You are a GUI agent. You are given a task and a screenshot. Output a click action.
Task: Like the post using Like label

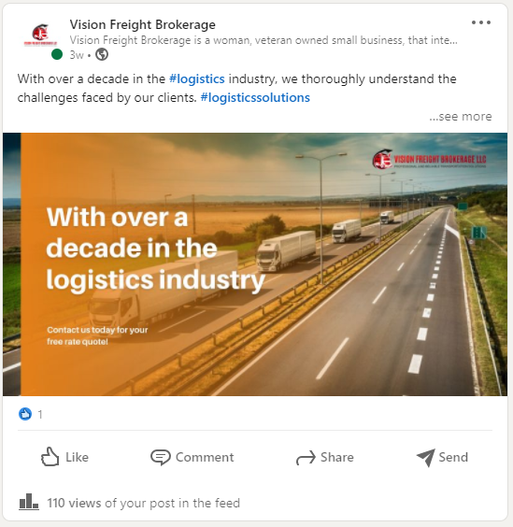pos(77,458)
